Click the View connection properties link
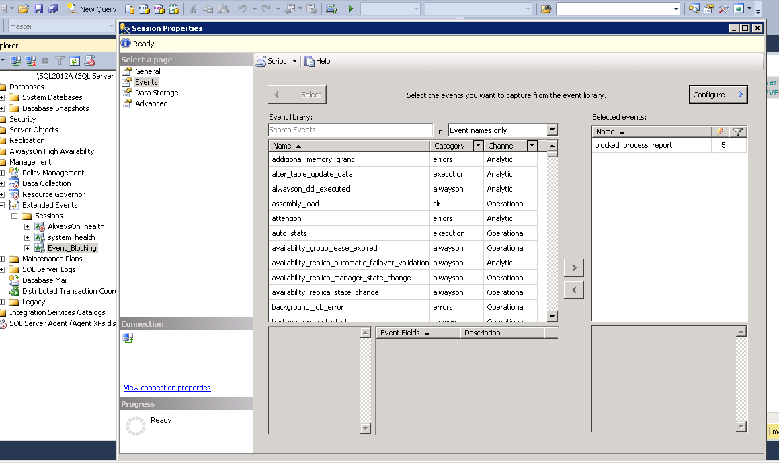 coord(167,388)
